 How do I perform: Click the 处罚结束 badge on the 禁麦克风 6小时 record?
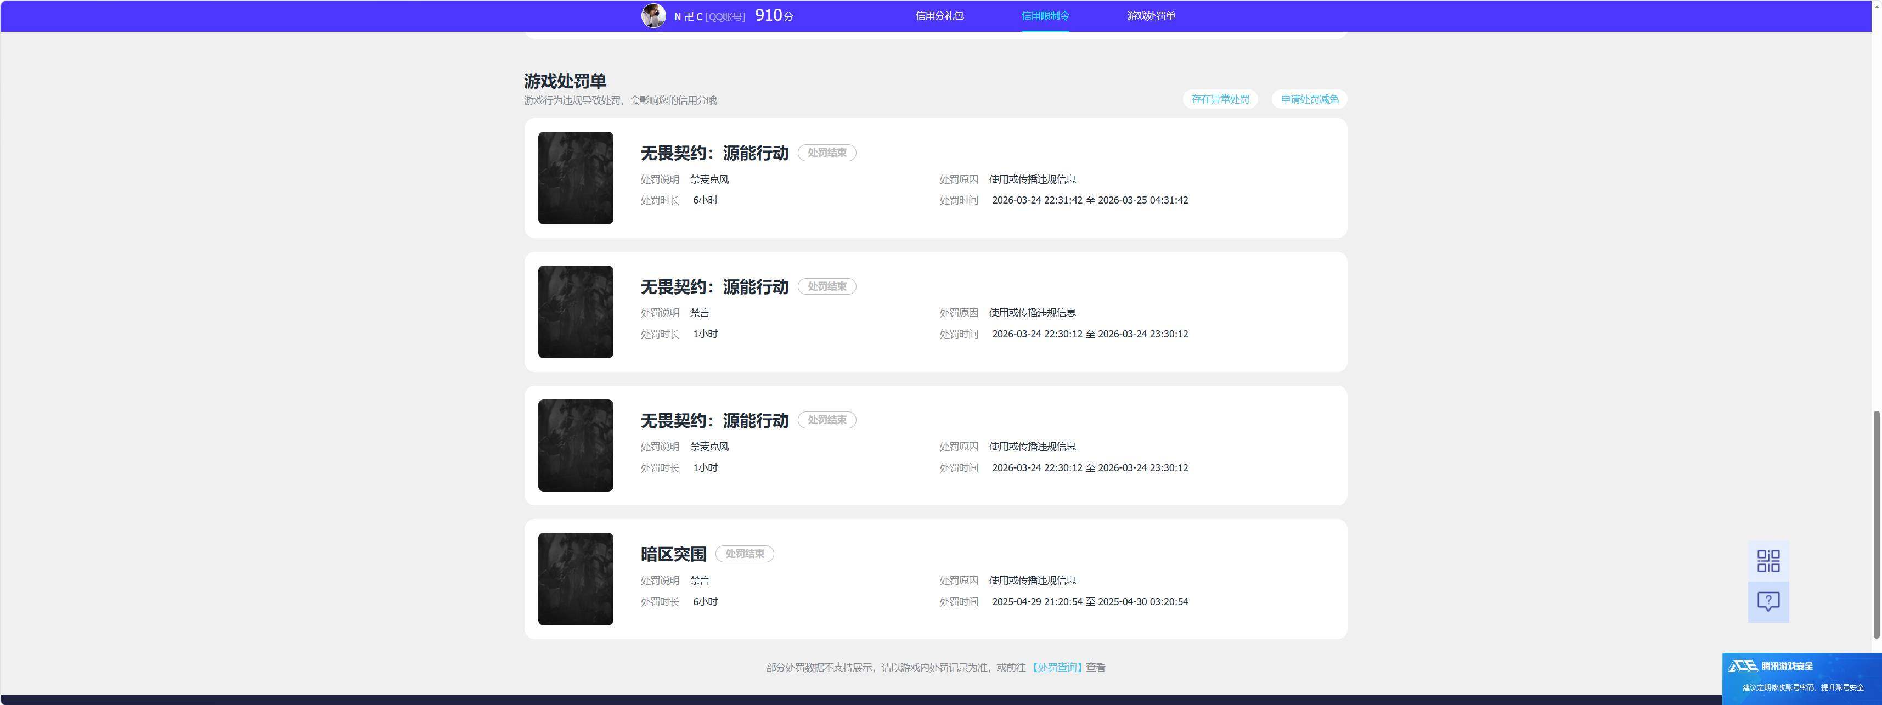click(x=827, y=153)
